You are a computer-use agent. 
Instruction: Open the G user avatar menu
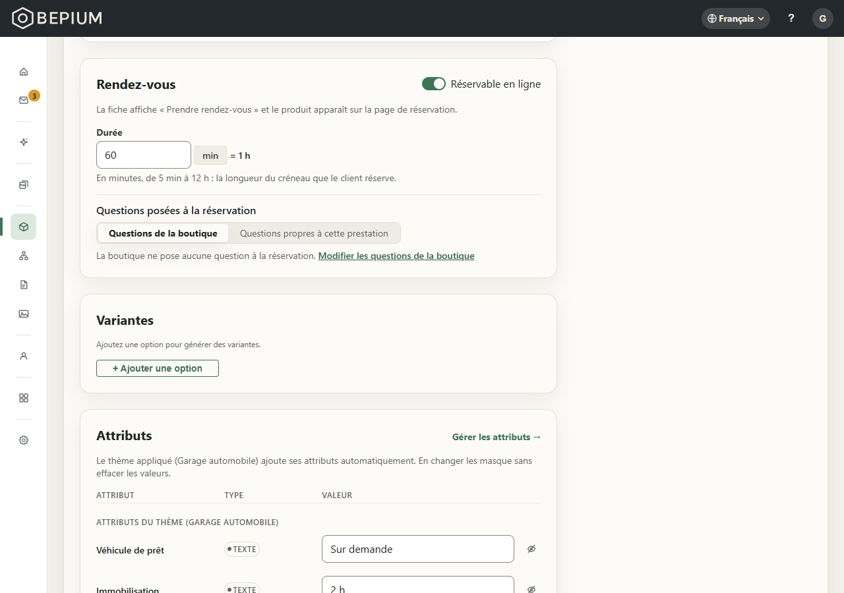pos(823,18)
